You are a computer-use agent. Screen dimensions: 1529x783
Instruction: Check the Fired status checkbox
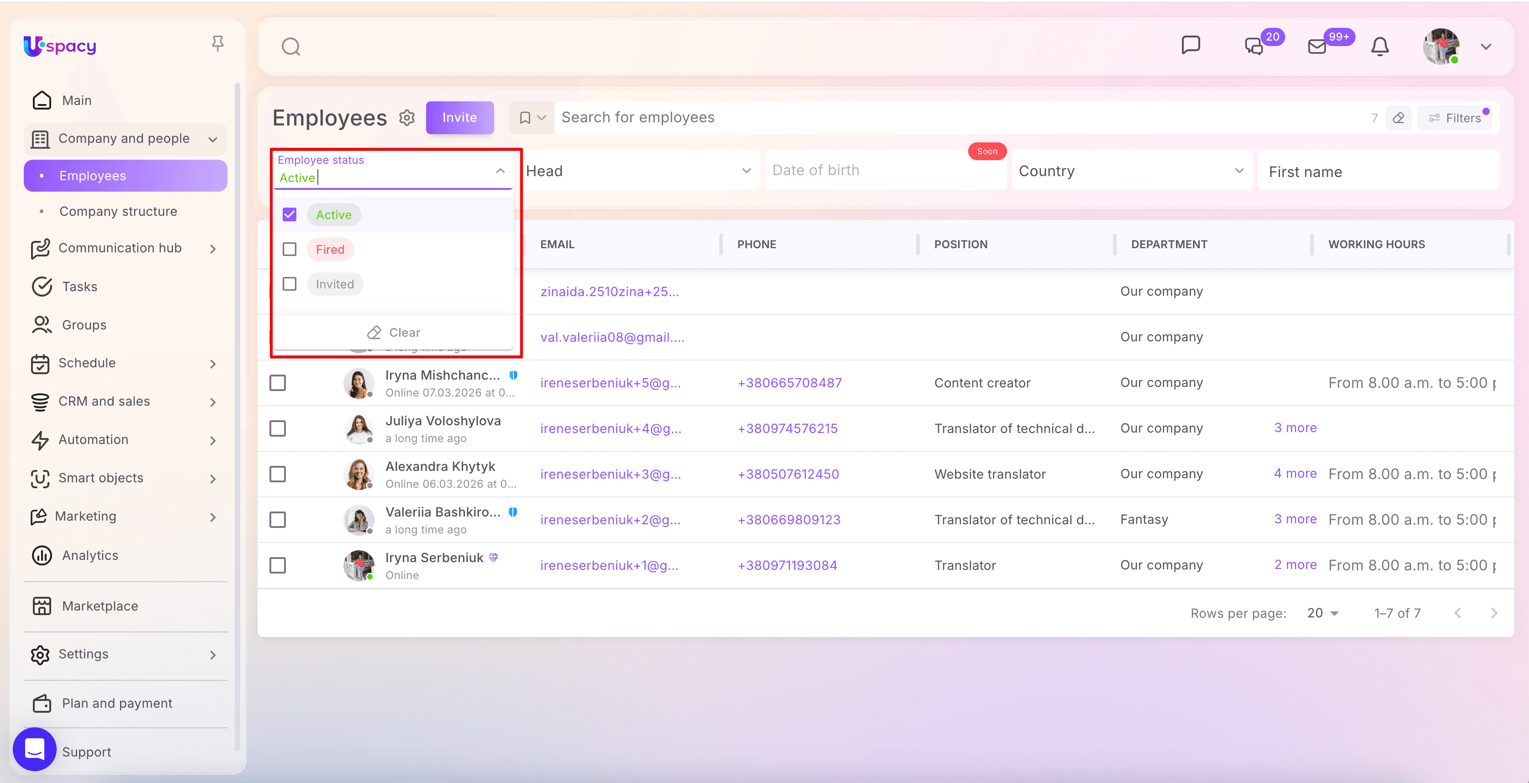(290, 249)
